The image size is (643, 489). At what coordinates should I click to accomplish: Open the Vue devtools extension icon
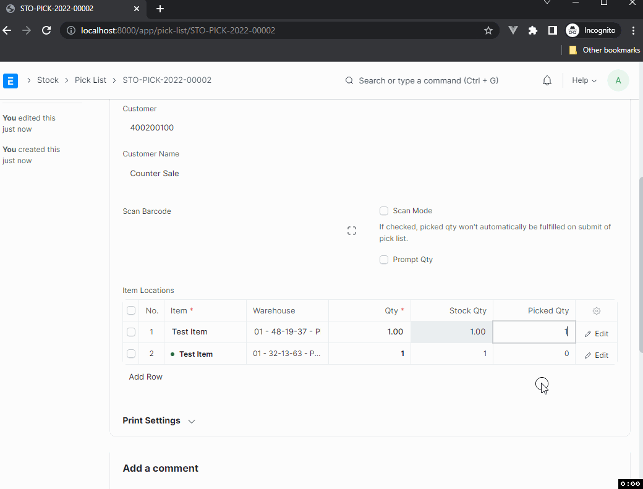513,30
